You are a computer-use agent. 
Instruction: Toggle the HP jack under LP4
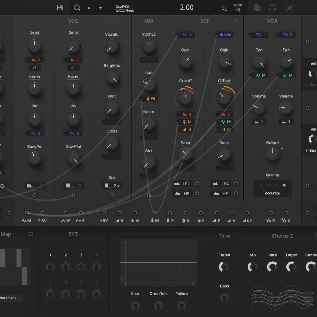pos(236,193)
